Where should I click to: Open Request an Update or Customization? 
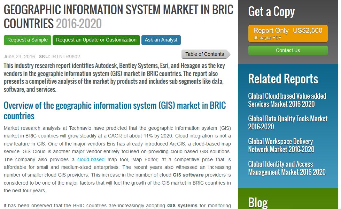[x=96, y=40]
